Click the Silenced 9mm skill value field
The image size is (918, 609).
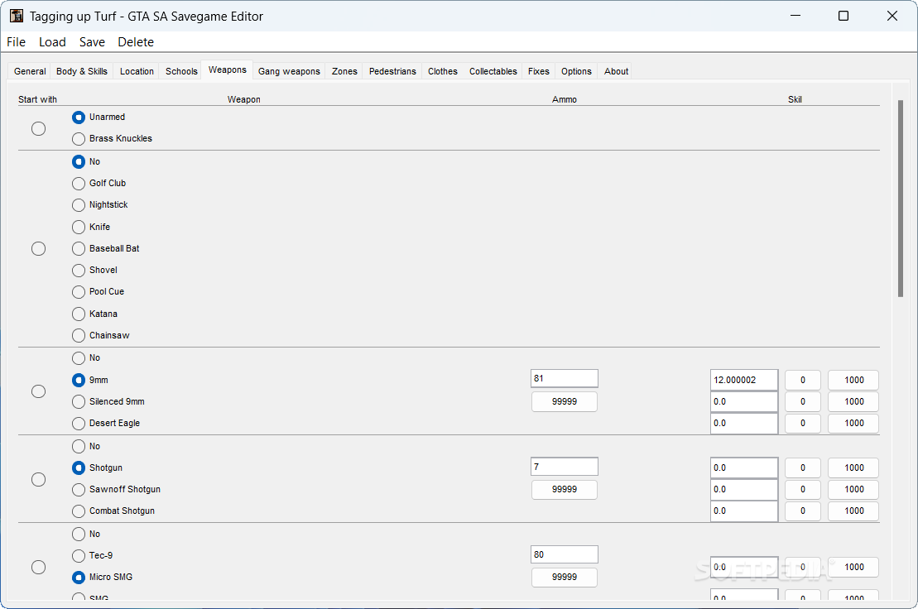click(x=744, y=402)
